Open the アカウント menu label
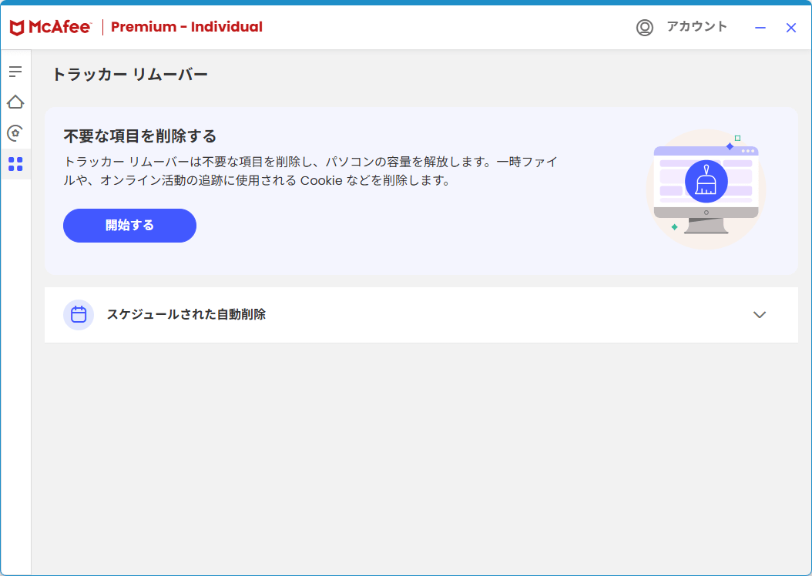This screenshot has height=576, width=812. coord(696,26)
